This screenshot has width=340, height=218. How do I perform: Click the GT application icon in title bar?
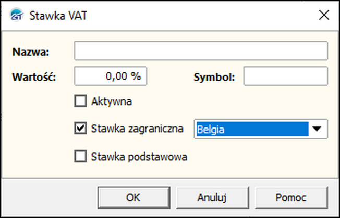point(17,15)
